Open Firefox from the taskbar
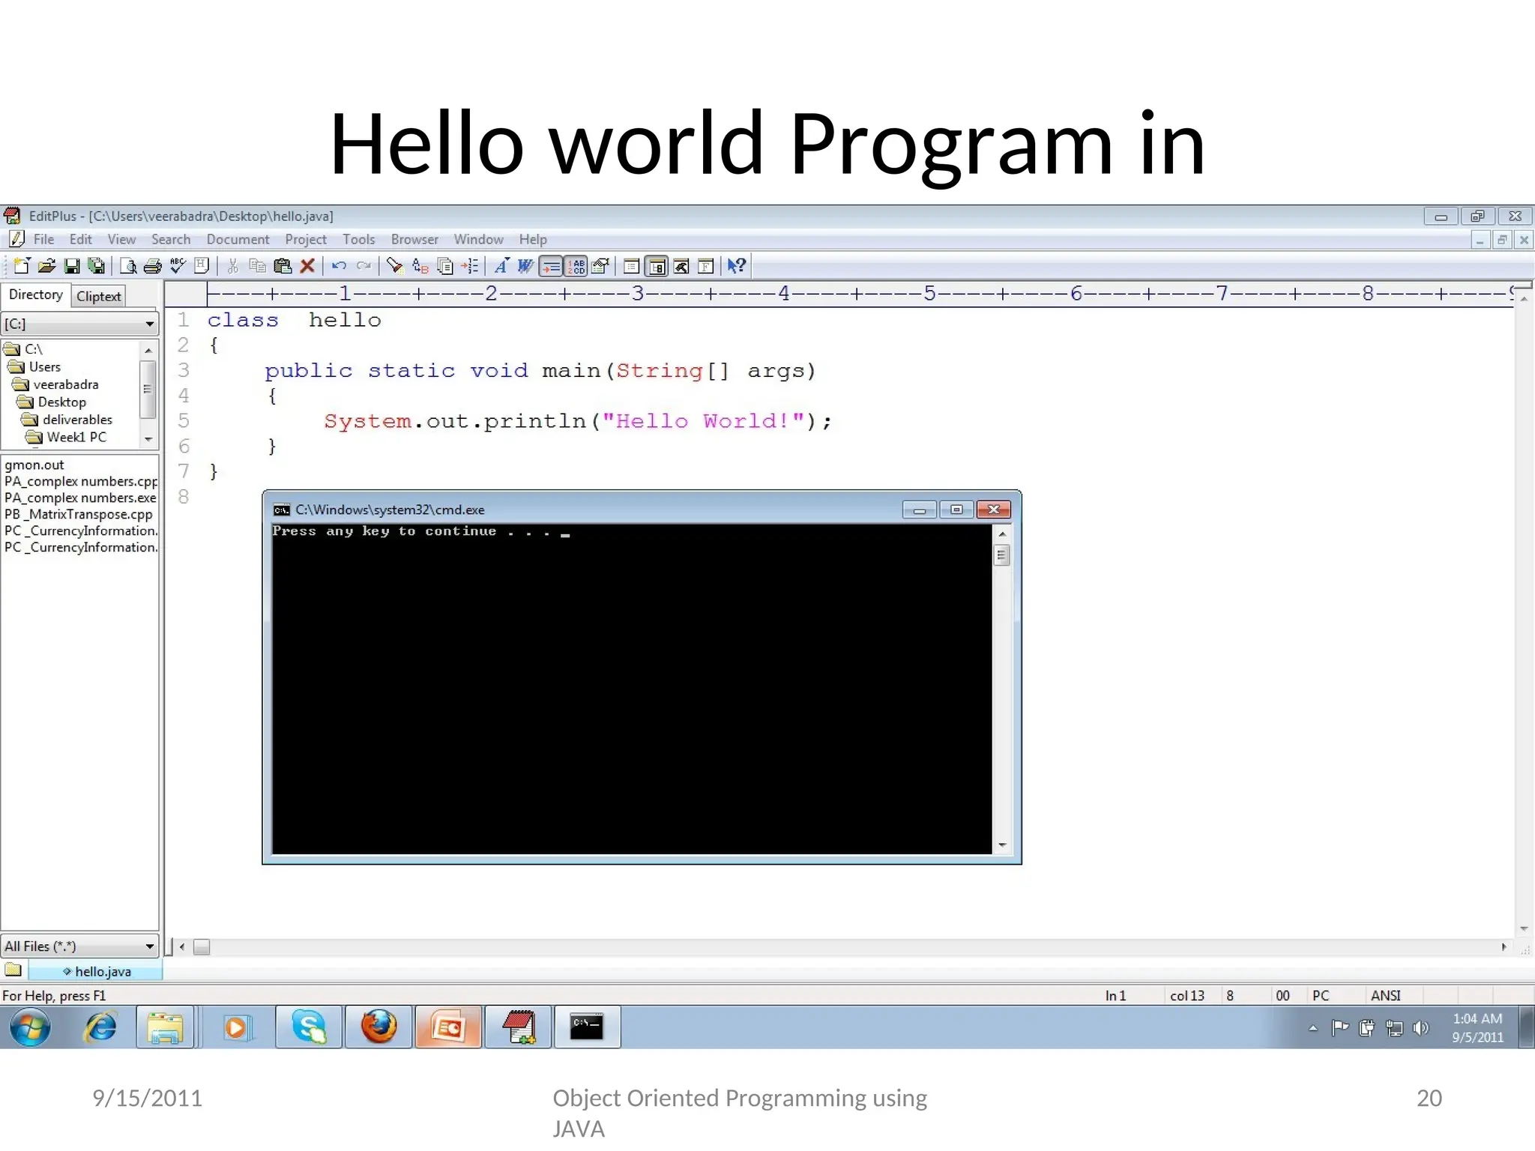1535x1151 pixels. coord(379,1027)
